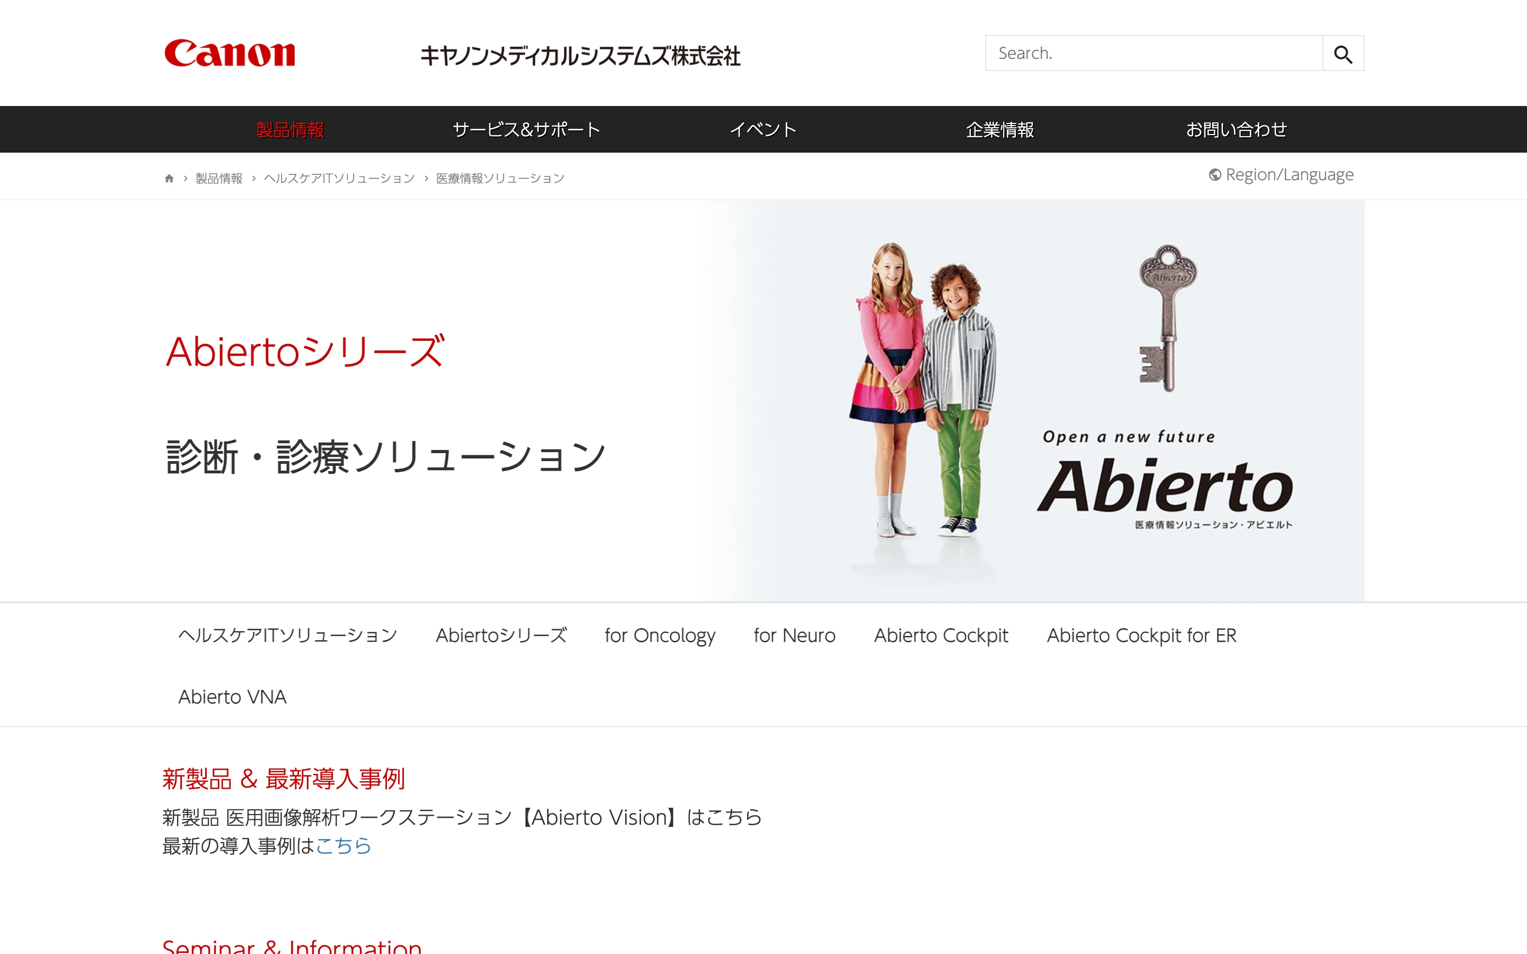The image size is (1527, 954).
Task: Focus the Search input field
Action: (1153, 54)
